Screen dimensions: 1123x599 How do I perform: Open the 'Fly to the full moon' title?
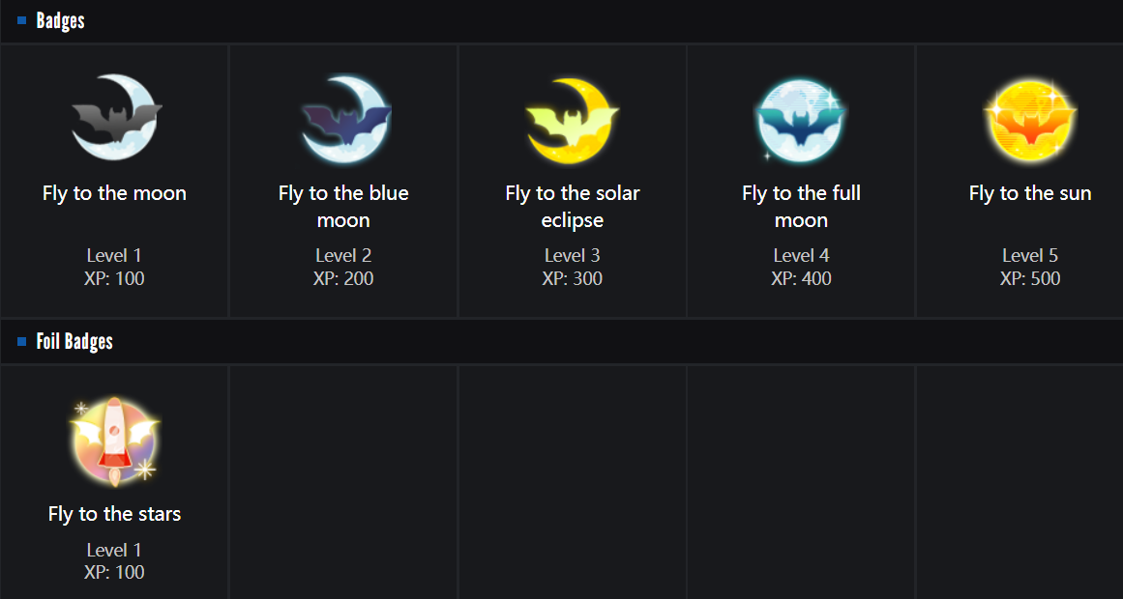coord(801,207)
